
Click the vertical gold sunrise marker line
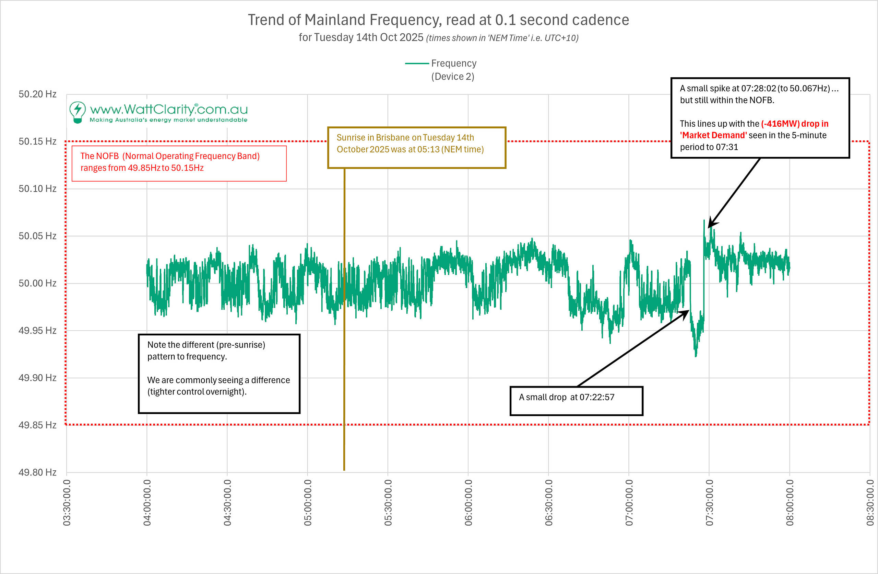344,406
